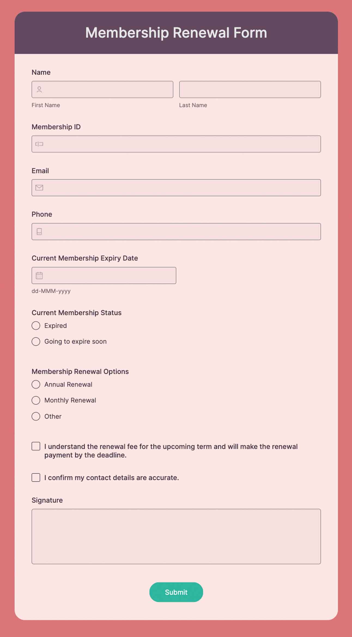Click the envelope icon in Email field
352x637 pixels.
pos(39,187)
